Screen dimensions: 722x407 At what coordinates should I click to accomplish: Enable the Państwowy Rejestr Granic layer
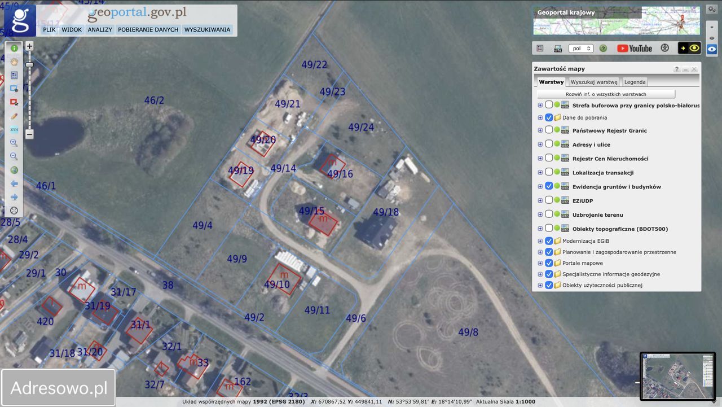(x=549, y=130)
